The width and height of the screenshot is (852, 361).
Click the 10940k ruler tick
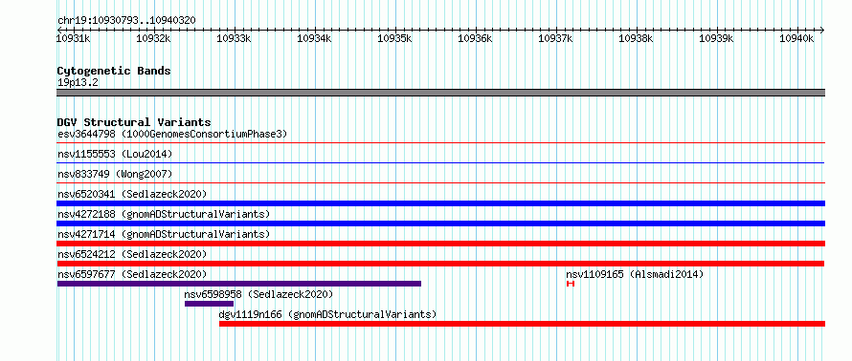tap(797, 38)
